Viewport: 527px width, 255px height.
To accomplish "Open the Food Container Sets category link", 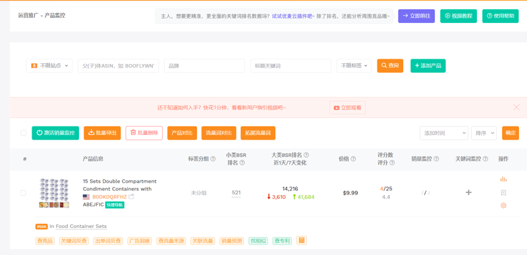I will (x=81, y=227).
